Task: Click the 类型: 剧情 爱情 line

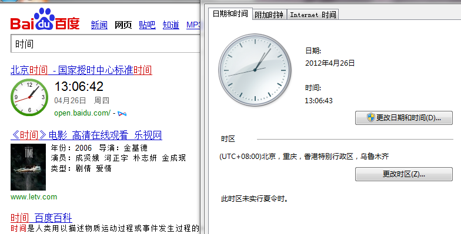Action: (81, 168)
